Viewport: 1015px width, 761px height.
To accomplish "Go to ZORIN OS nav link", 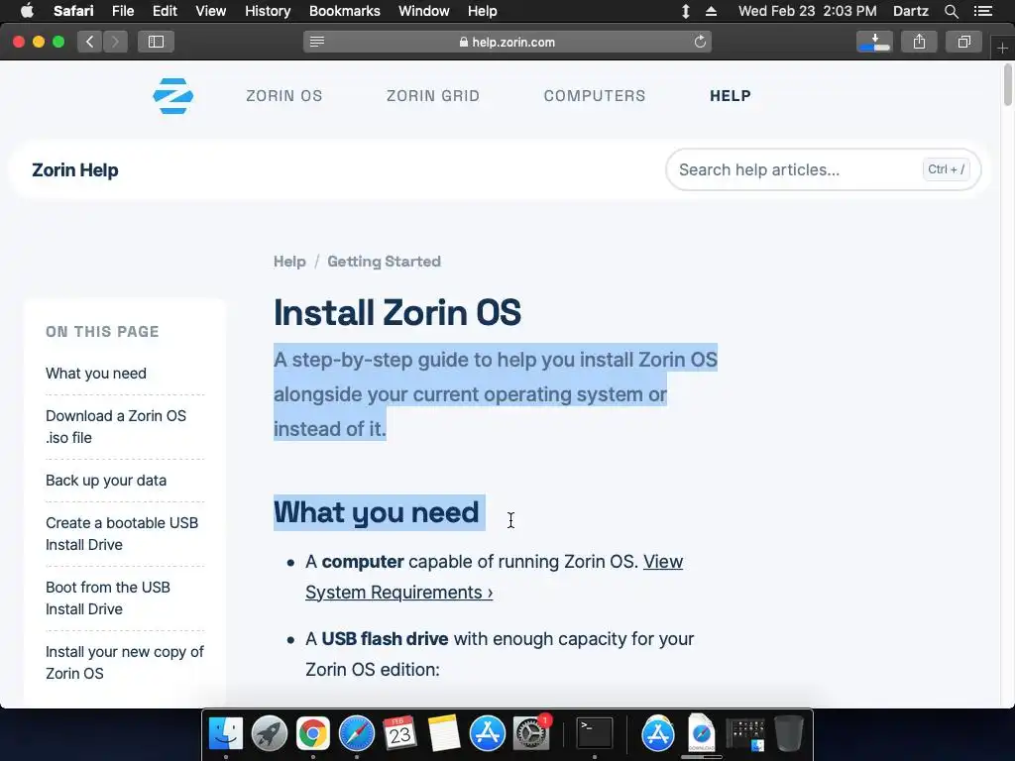I will [284, 96].
